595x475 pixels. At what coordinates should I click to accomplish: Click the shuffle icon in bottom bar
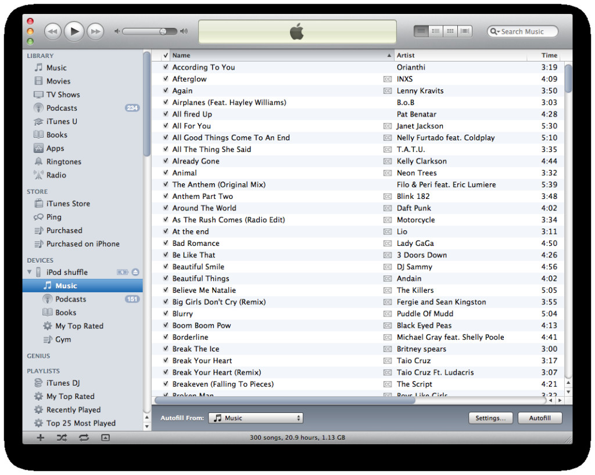tap(62, 438)
